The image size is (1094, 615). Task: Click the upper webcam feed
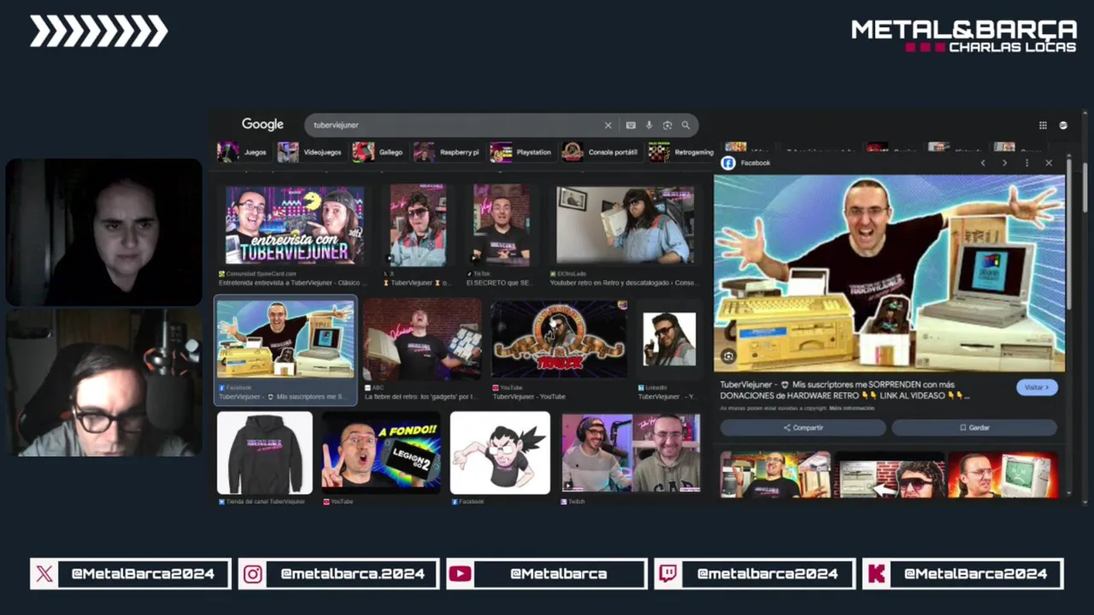point(104,231)
